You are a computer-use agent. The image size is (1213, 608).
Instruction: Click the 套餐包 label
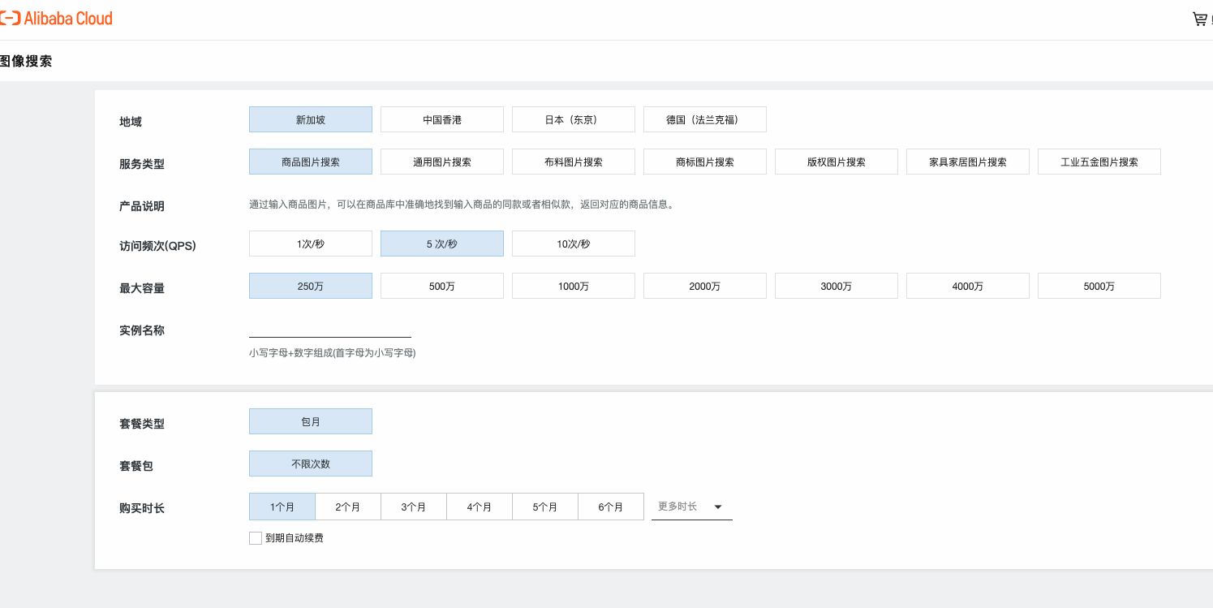pyautogui.click(x=136, y=466)
